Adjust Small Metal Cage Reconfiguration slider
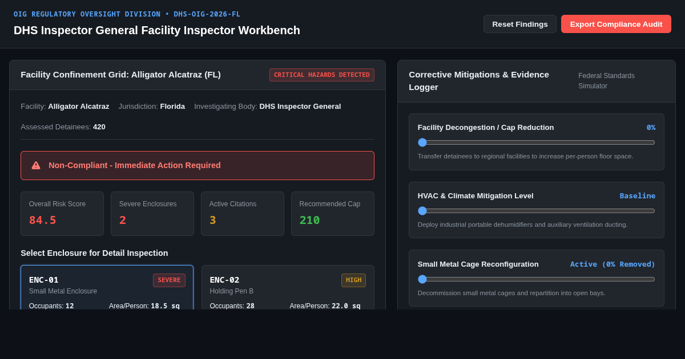 pyautogui.click(x=537, y=279)
